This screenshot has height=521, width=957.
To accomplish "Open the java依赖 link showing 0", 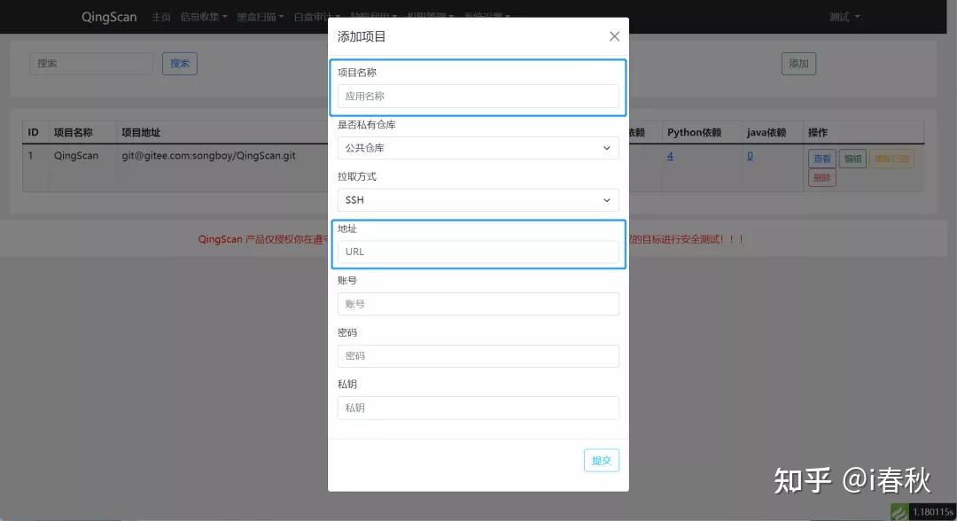I will pyautogui.click(x=750, y=155).
